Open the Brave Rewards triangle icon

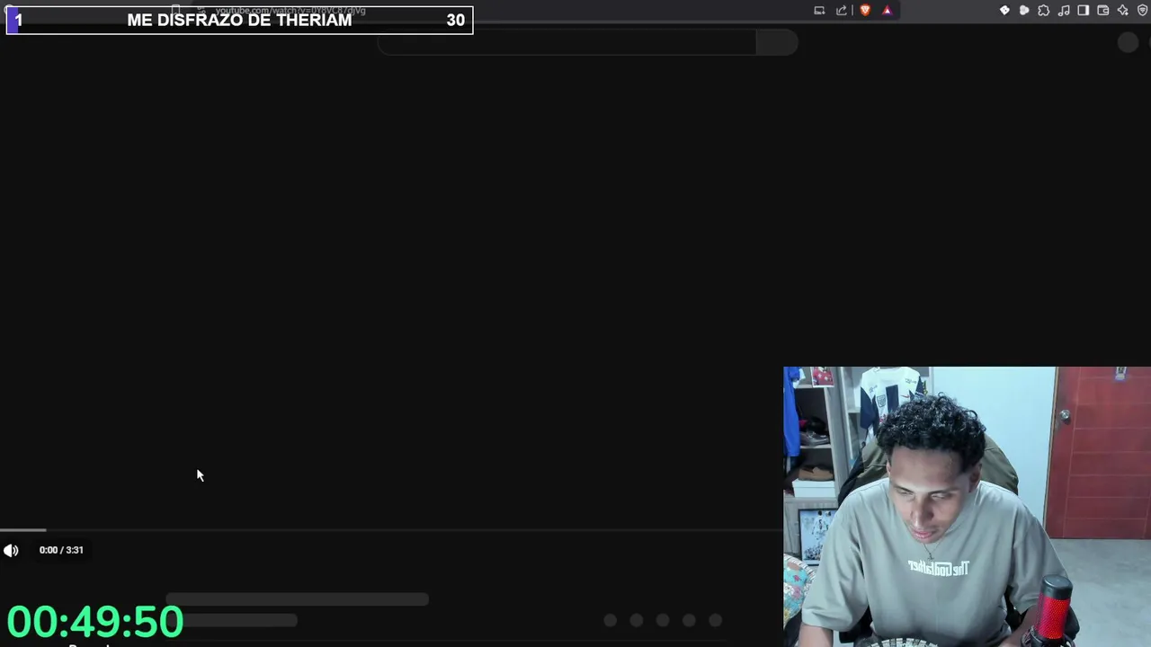pos(887,11)
